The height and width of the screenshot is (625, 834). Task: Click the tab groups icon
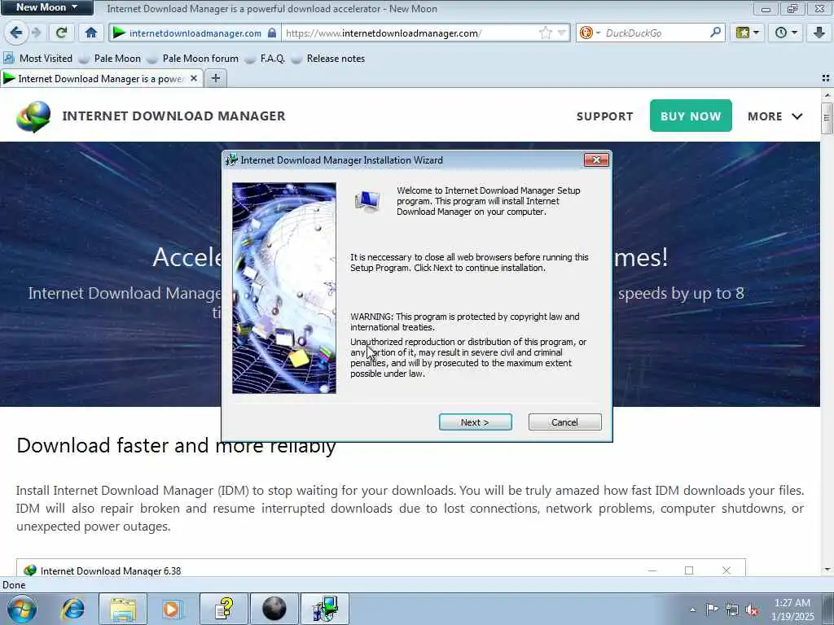coord(826,78)
